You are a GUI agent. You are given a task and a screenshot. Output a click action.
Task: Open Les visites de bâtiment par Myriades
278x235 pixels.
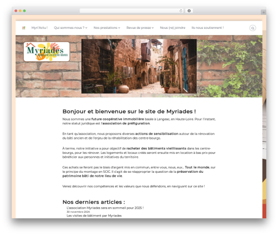click(x=94, y=216)
